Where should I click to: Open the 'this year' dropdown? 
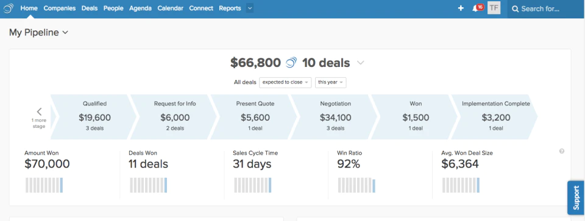click(x=330, y=82)
